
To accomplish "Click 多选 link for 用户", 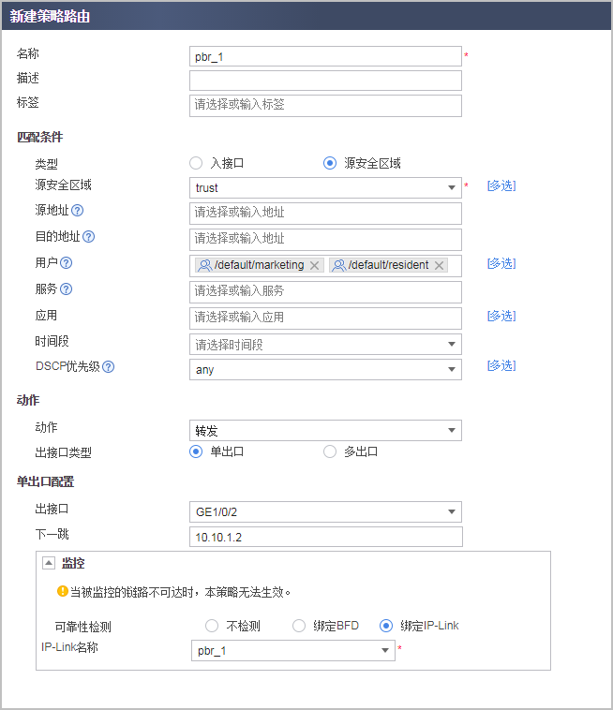I will point(501,263).
